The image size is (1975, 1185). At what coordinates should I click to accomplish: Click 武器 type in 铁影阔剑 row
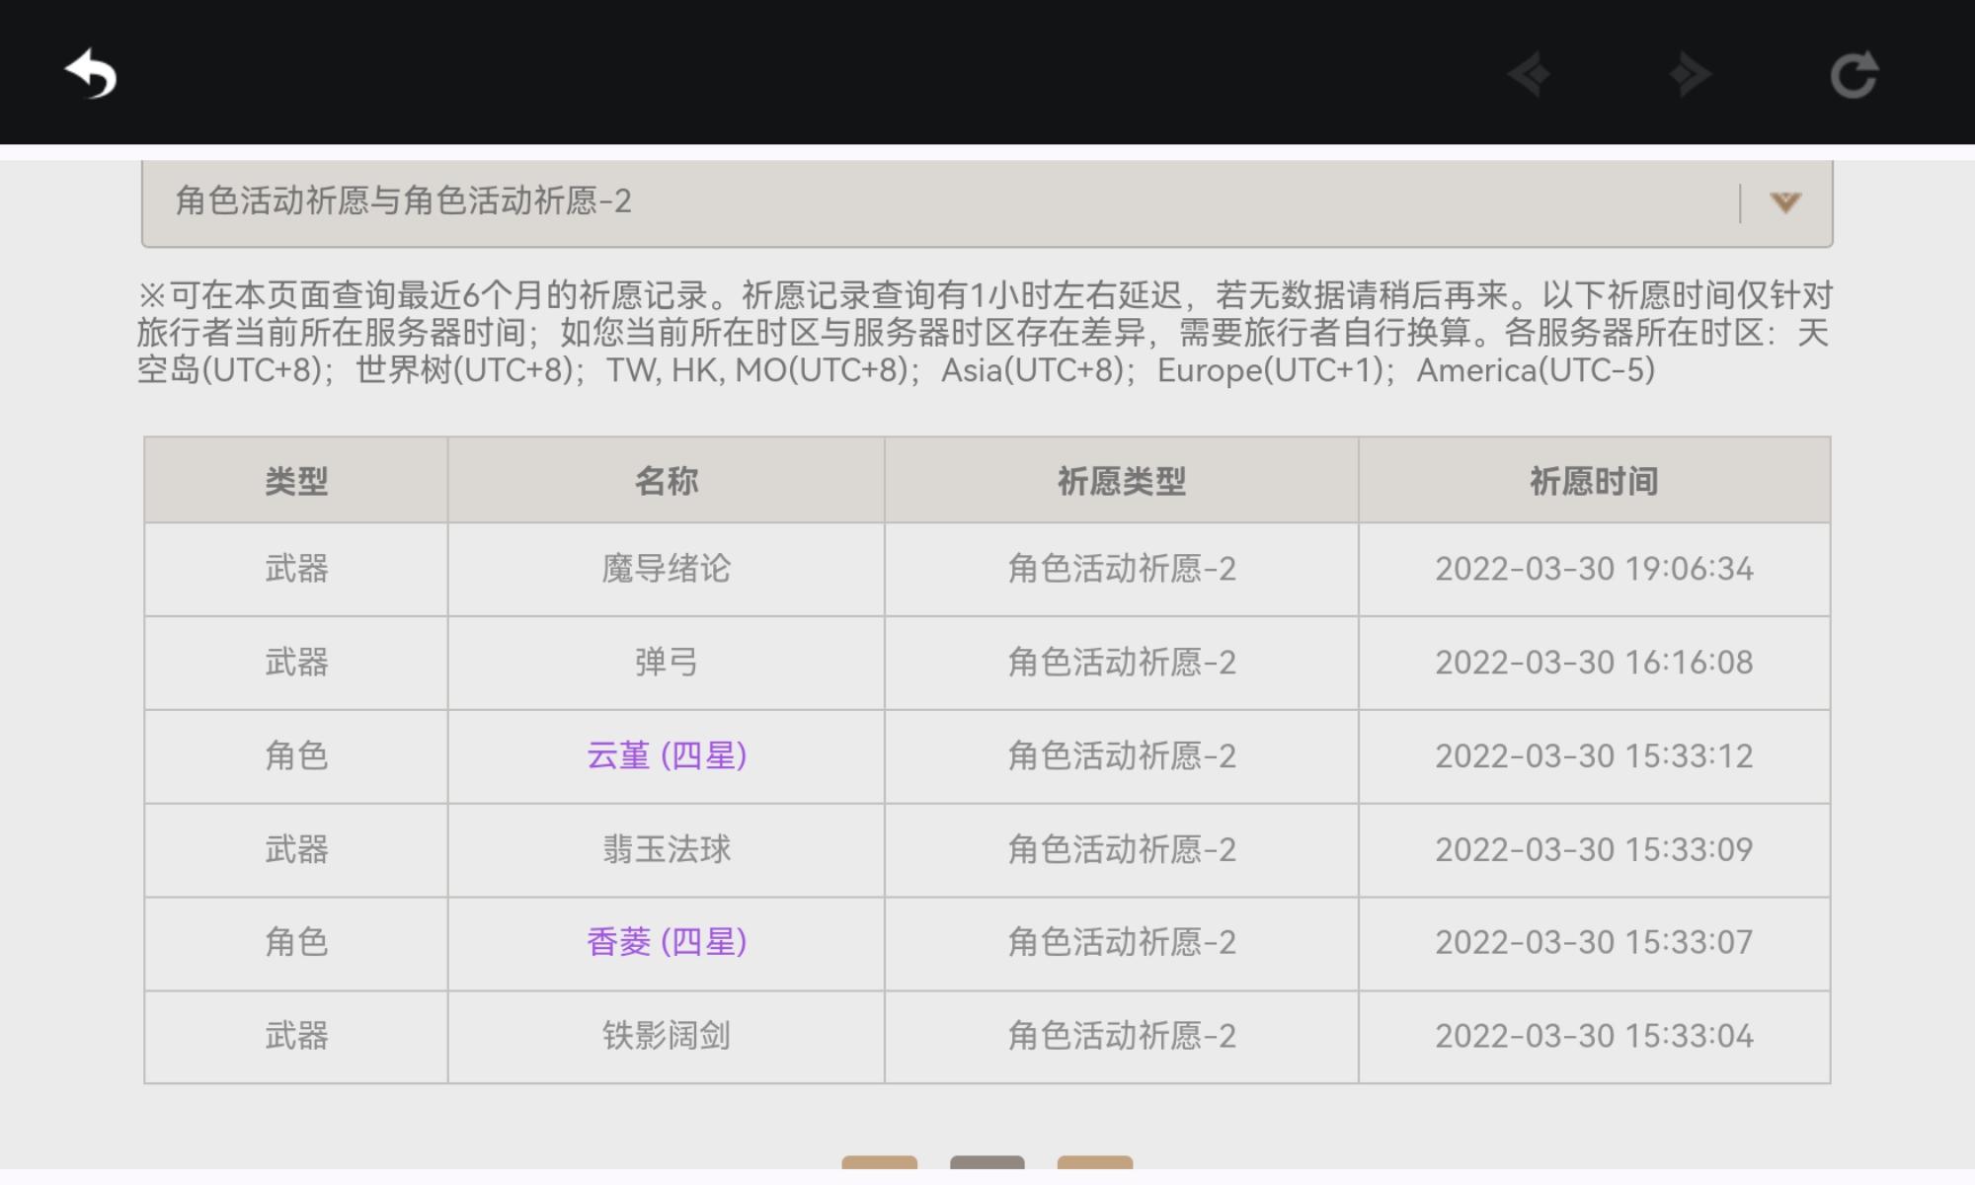pyautogui.click(x=296, y=1036)
